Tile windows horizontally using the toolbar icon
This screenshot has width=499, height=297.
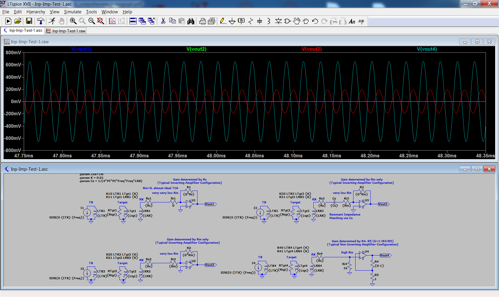133,21
